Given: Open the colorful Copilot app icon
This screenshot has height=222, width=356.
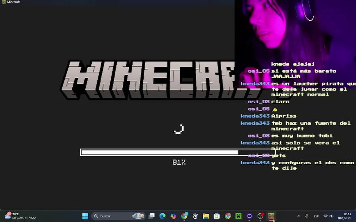Looking at the screenshot, I should click(173, 216).
